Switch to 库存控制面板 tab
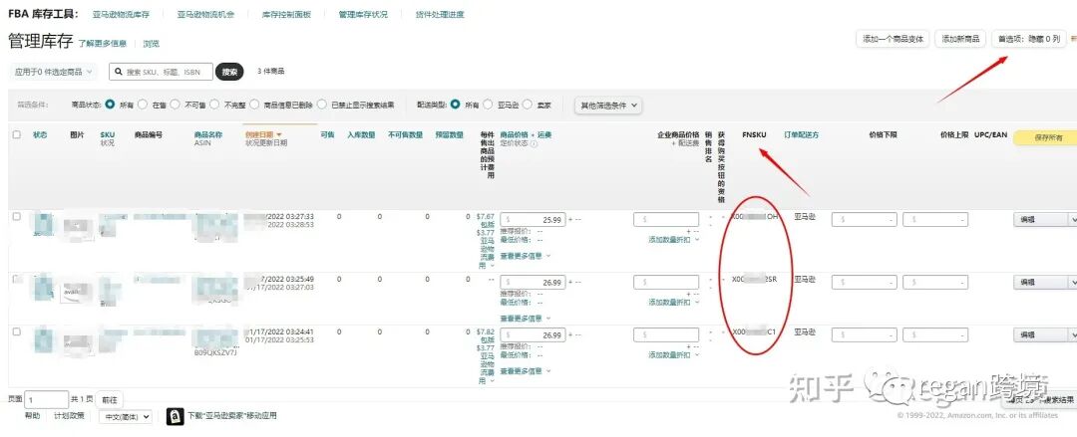 click(x=286, y=14)
